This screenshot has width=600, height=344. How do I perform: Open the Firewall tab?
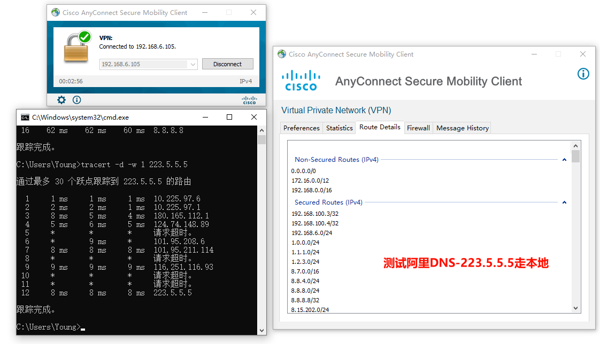click(x=418, y=128)
